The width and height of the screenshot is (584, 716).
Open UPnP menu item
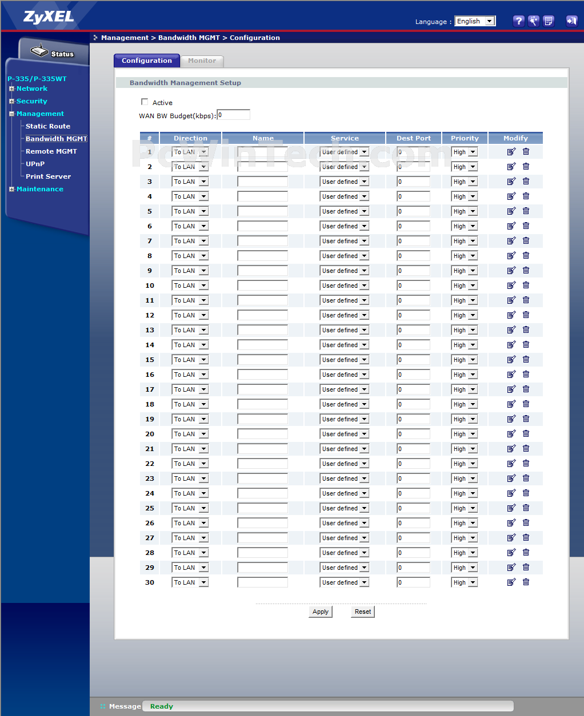[35, 164]
